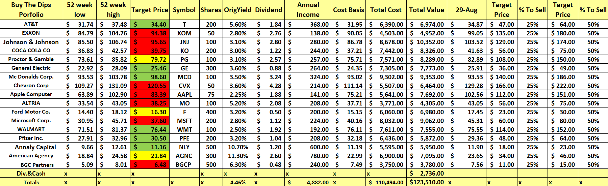Image resolution: width=608 pixels, height=186 pixels.
Task: Click red target price cell 94.38
Action: (150, 33)
